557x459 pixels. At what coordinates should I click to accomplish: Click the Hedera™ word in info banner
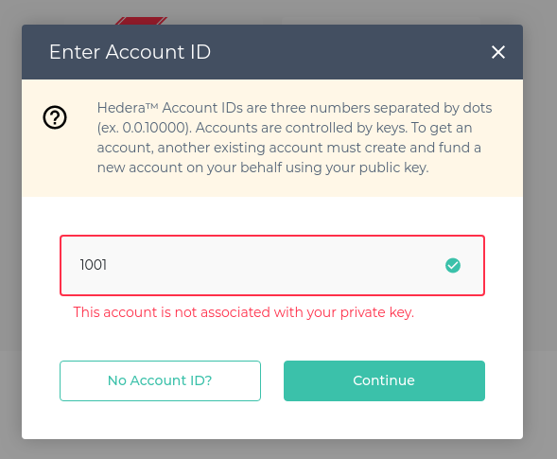point(128,108)
